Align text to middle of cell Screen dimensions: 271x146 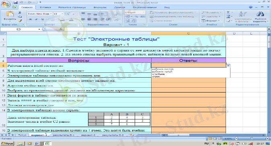click(89, 14)
